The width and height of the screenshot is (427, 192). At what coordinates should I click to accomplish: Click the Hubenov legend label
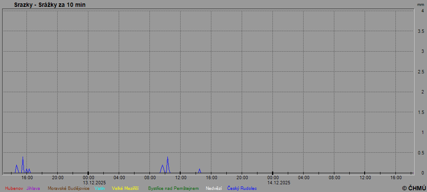[x=14, y=188]
